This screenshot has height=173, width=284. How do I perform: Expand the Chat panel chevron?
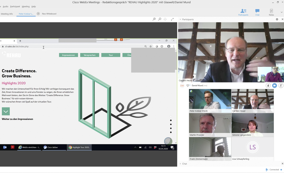[x=180, y=164]
